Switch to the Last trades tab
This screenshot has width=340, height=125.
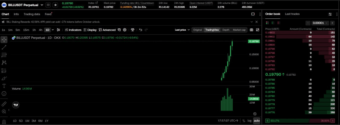[292, 14]
